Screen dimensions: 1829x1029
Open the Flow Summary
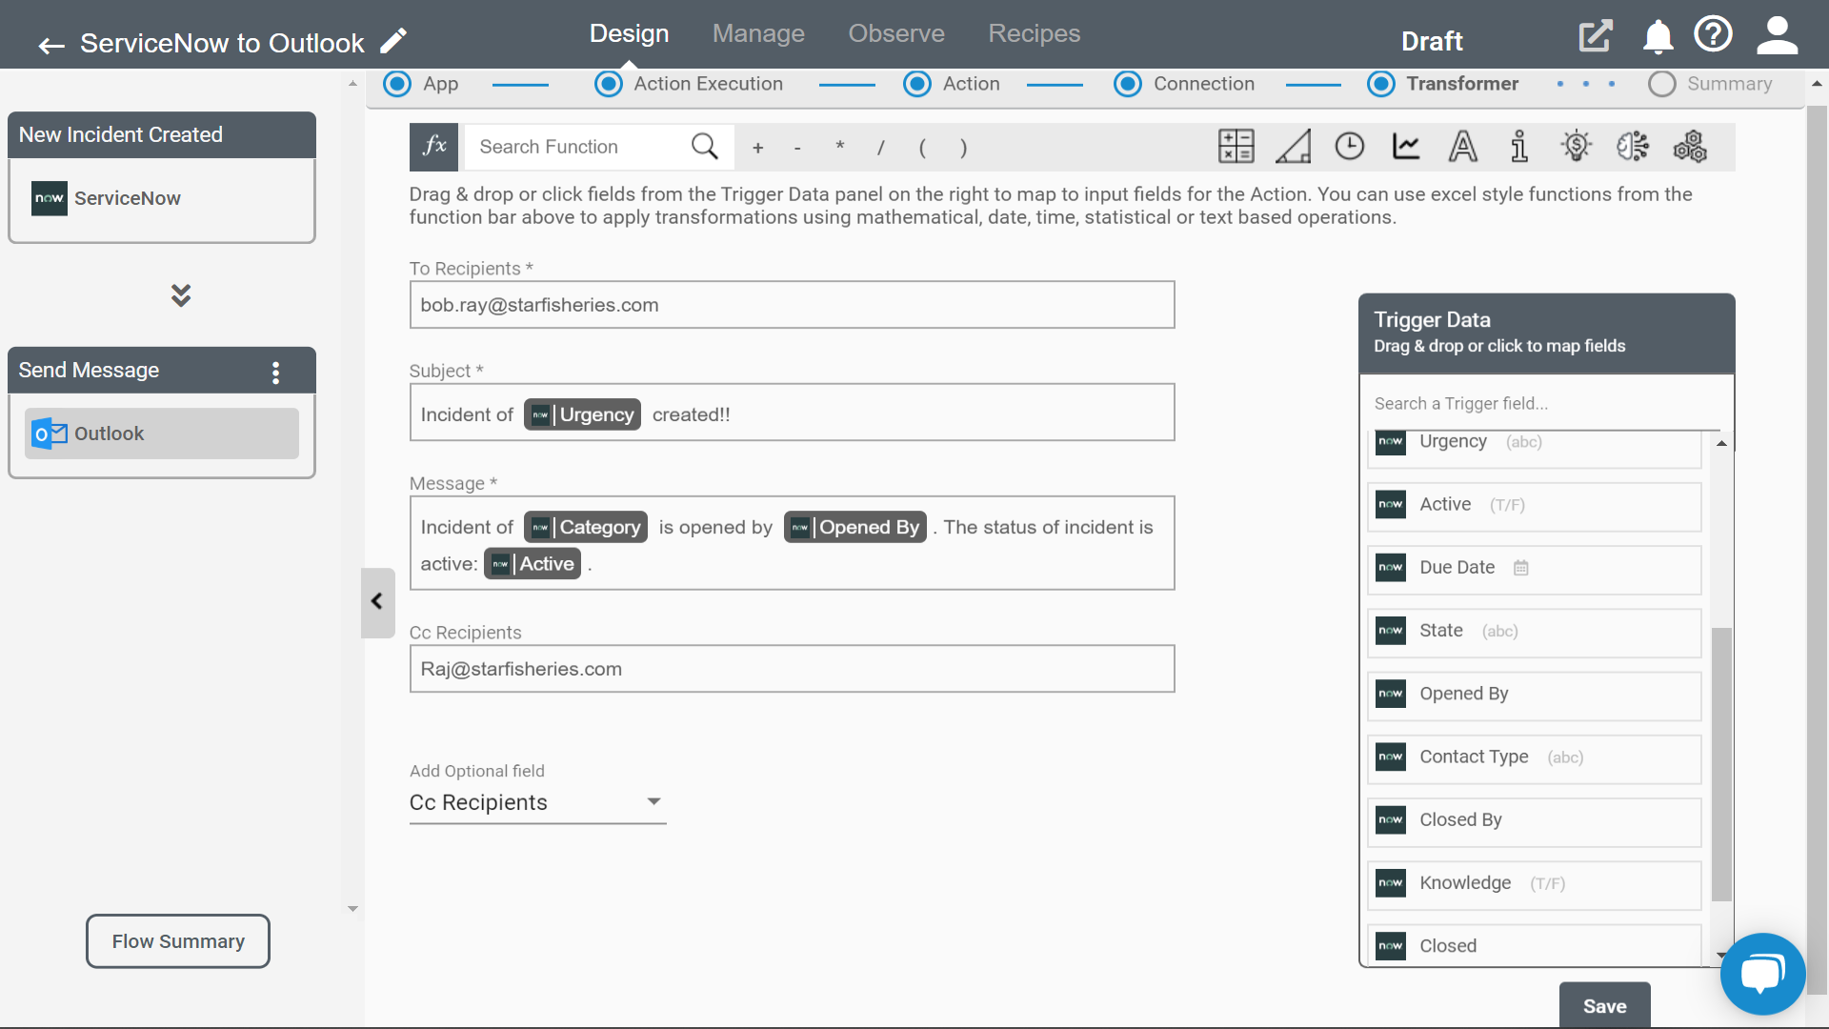coord(178,941)
